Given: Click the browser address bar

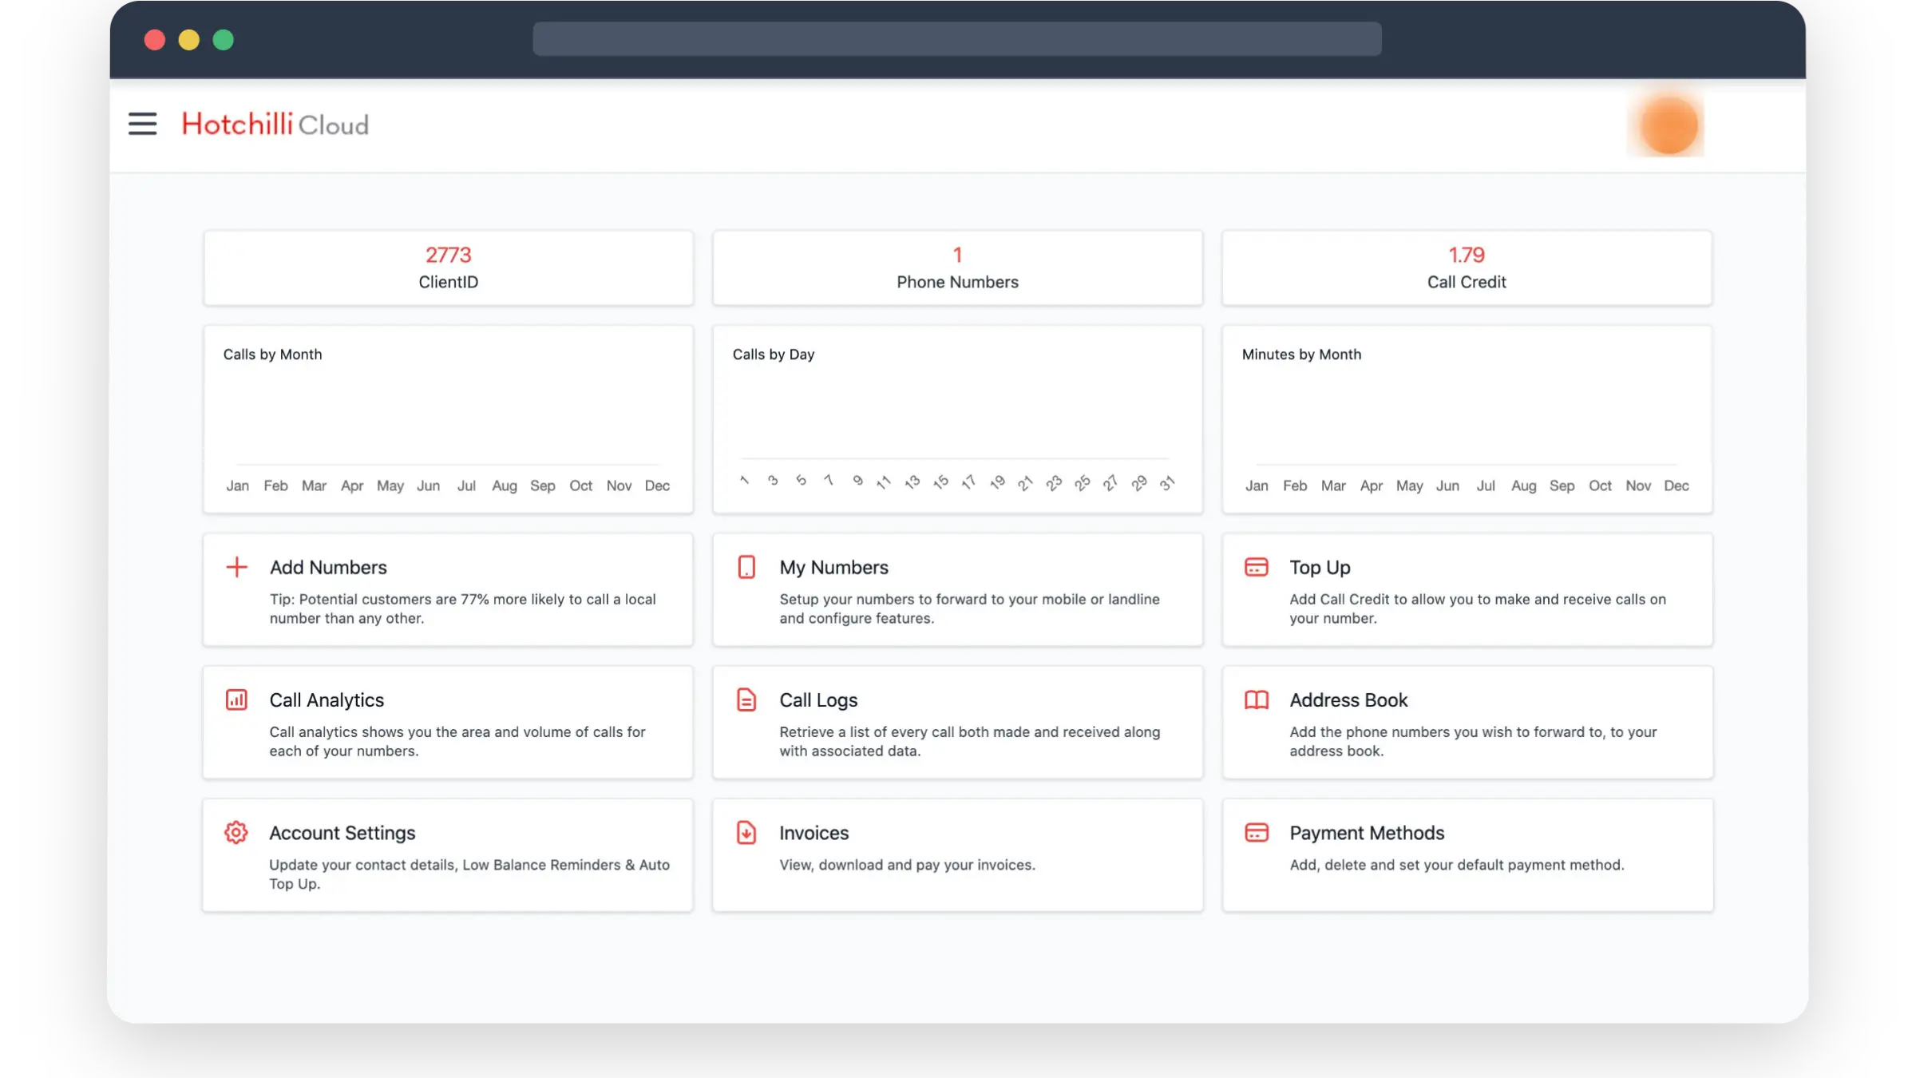Looking at the screenshot, I should click(x=956, y=38).
